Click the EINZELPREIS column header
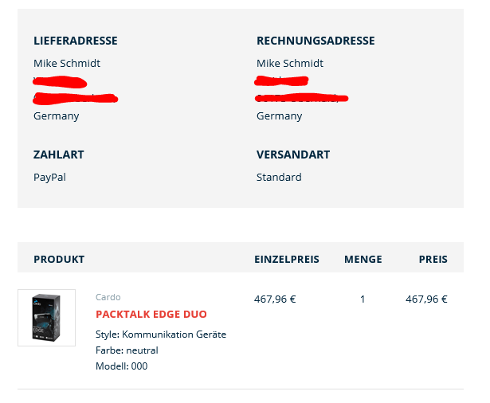 pos(287,260)
